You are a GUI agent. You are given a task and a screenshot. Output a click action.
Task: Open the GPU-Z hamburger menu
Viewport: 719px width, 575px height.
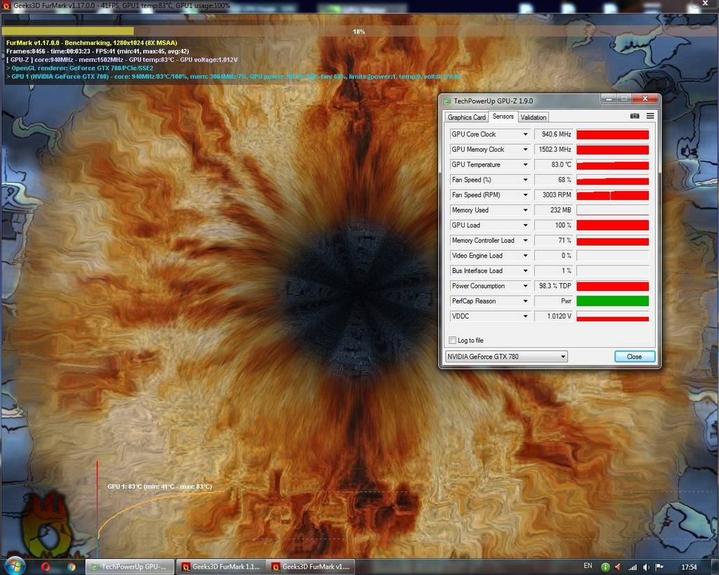click(650, 116)
